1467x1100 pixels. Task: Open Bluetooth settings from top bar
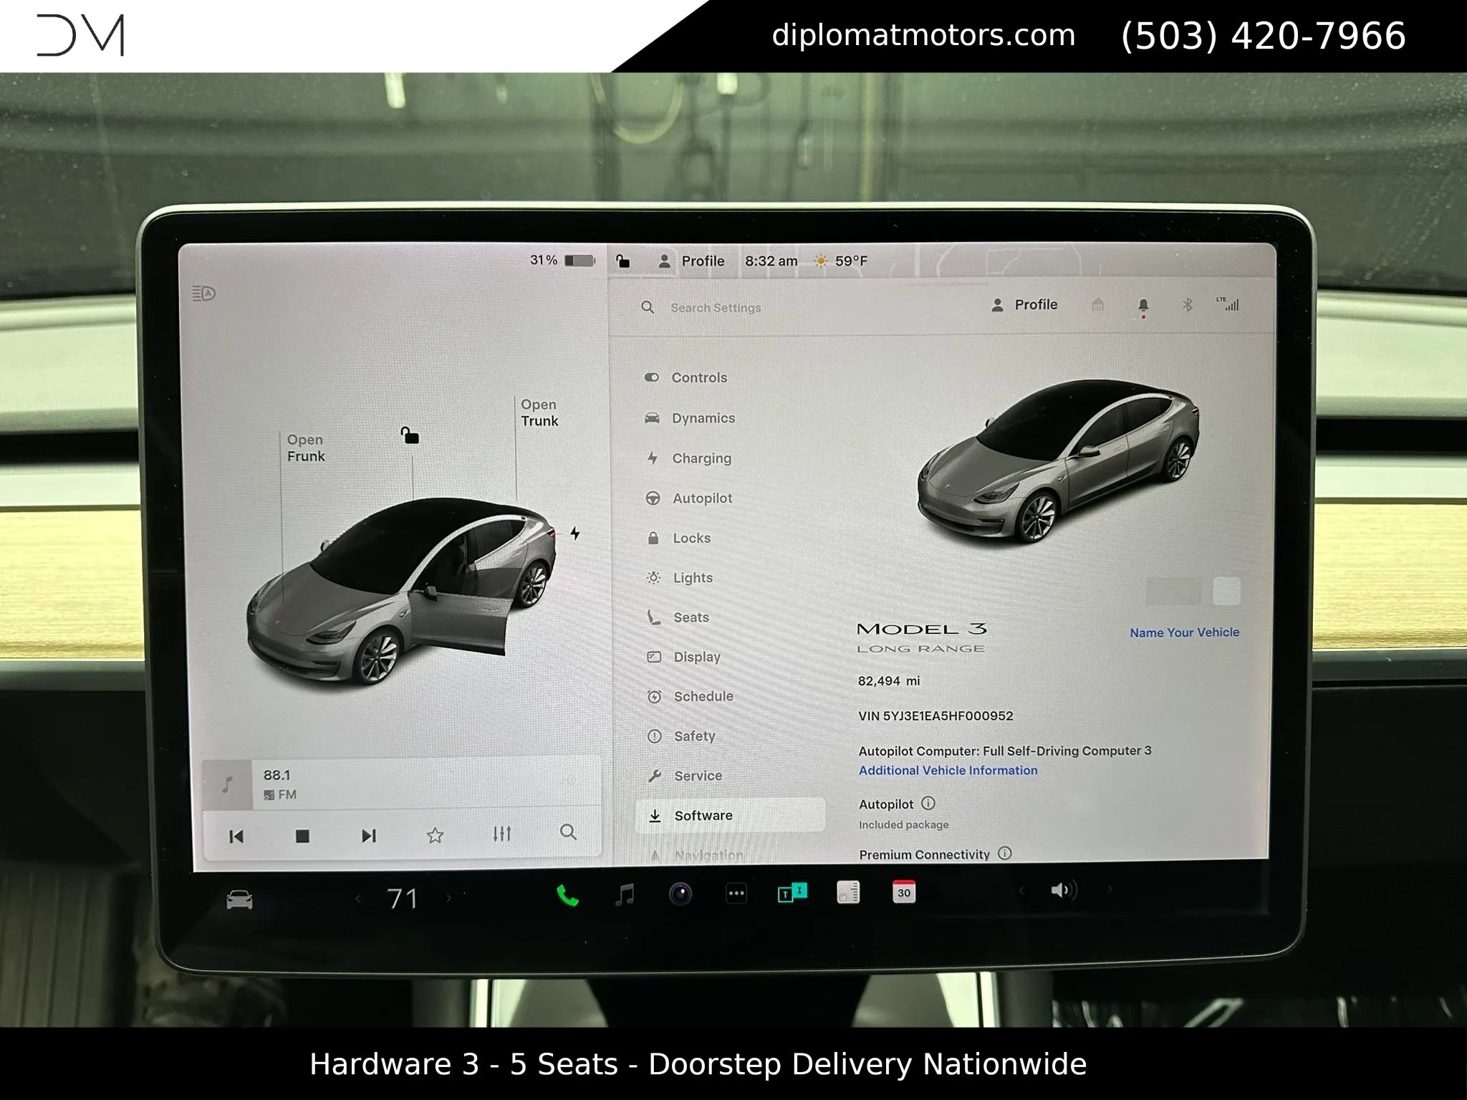click(1186, 304)
